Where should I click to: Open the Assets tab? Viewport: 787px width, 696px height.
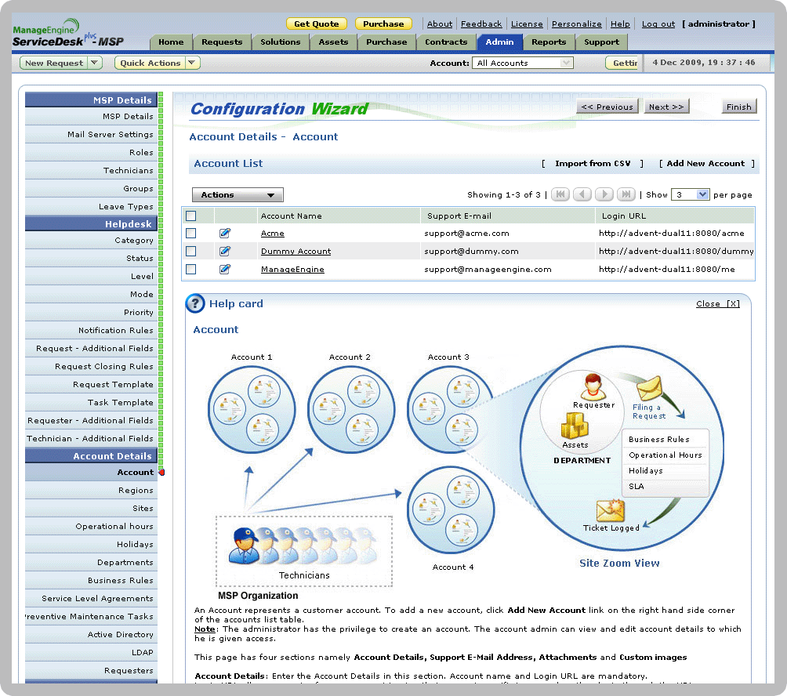coord(333,42)
